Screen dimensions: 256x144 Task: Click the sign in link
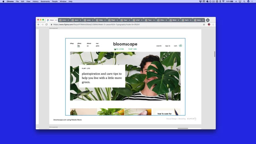[168, 46]
